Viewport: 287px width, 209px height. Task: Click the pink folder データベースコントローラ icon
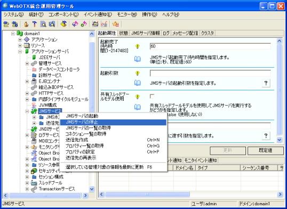click(x=34, y=69)
